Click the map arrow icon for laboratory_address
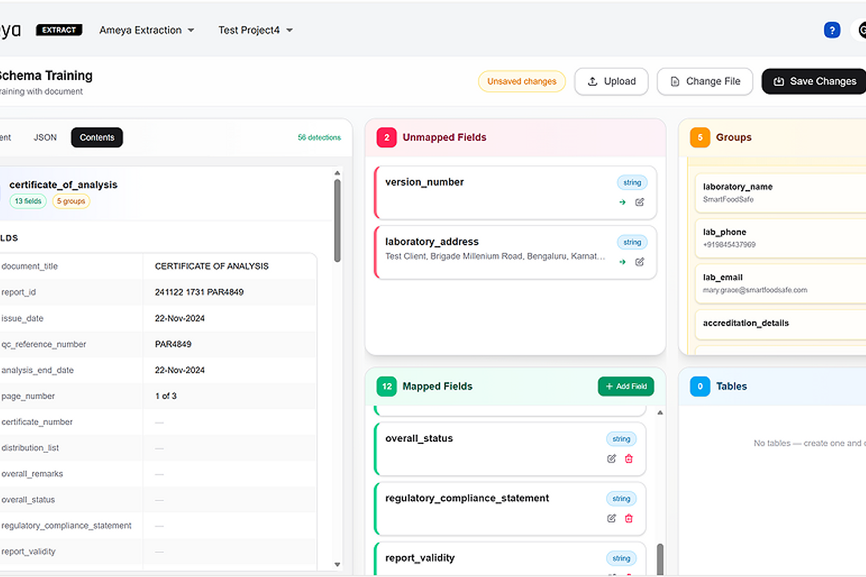Viewport: 866px width, 577px height. pyautogui.click(x=622, y=262)
